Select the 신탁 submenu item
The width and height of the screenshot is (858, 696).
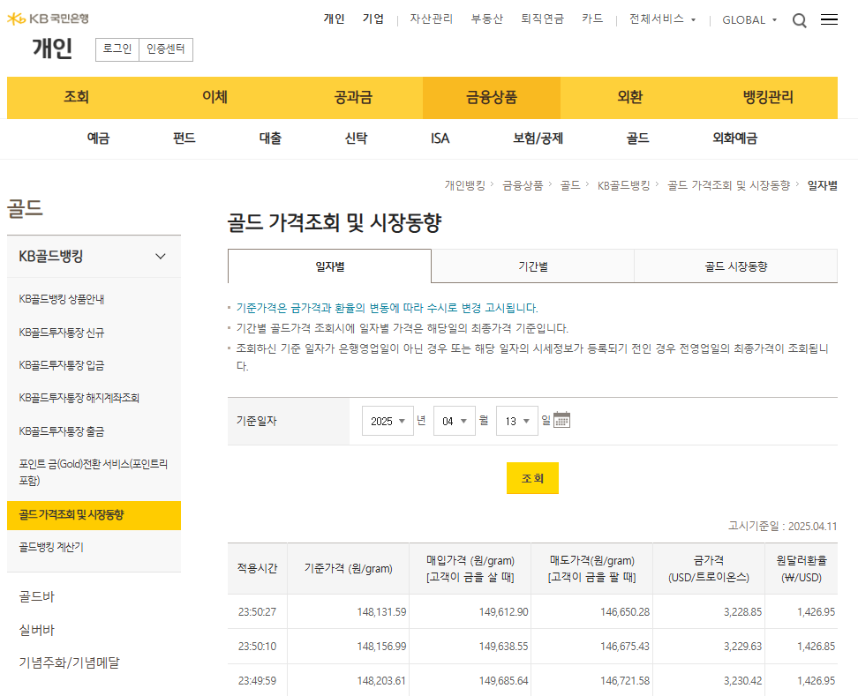356,138
